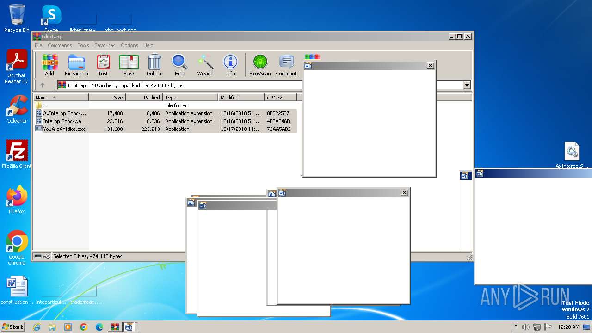Image resolution: width=592 pixels, height=333 pixels.
Task: Click the Start button
Action: tap(12, 327)
